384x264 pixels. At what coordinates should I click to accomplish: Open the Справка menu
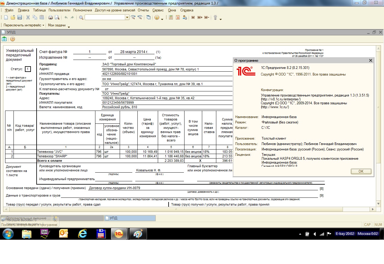coord(187,10)
